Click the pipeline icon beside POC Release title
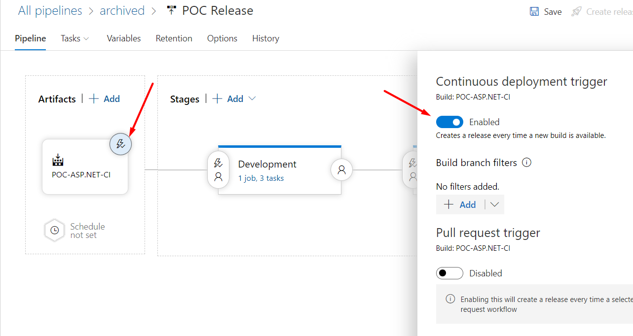Image resolution: width=633 pixels, height=336 pixels. (x=171, y=9)
